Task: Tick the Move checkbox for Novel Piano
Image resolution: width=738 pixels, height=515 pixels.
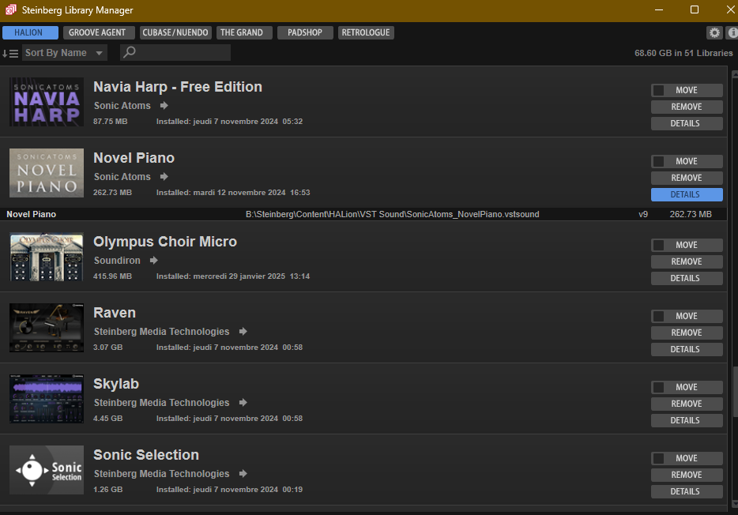Action: click(658, 161)
